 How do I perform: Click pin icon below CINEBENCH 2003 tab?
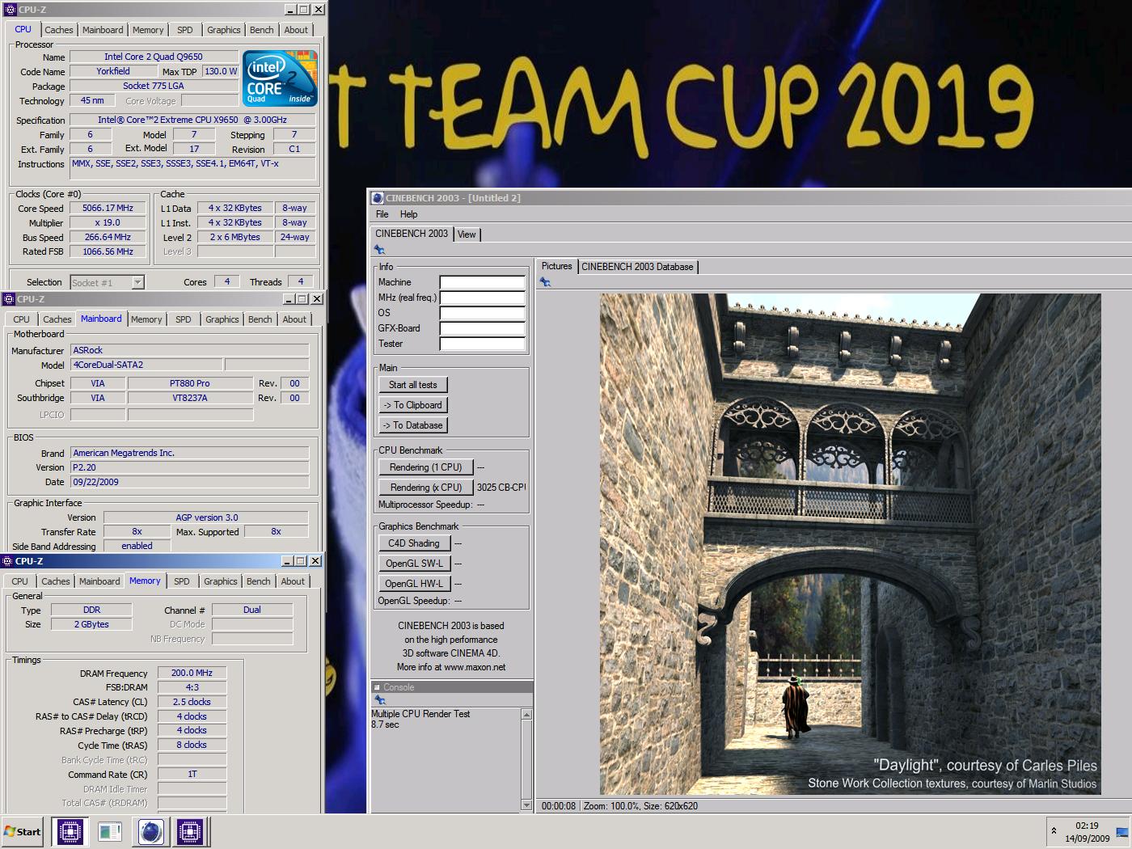[379, 250]
